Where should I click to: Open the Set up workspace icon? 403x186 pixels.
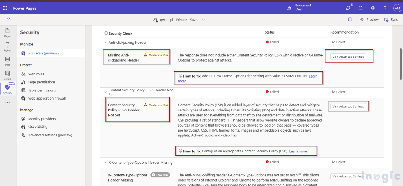point(7,73)
